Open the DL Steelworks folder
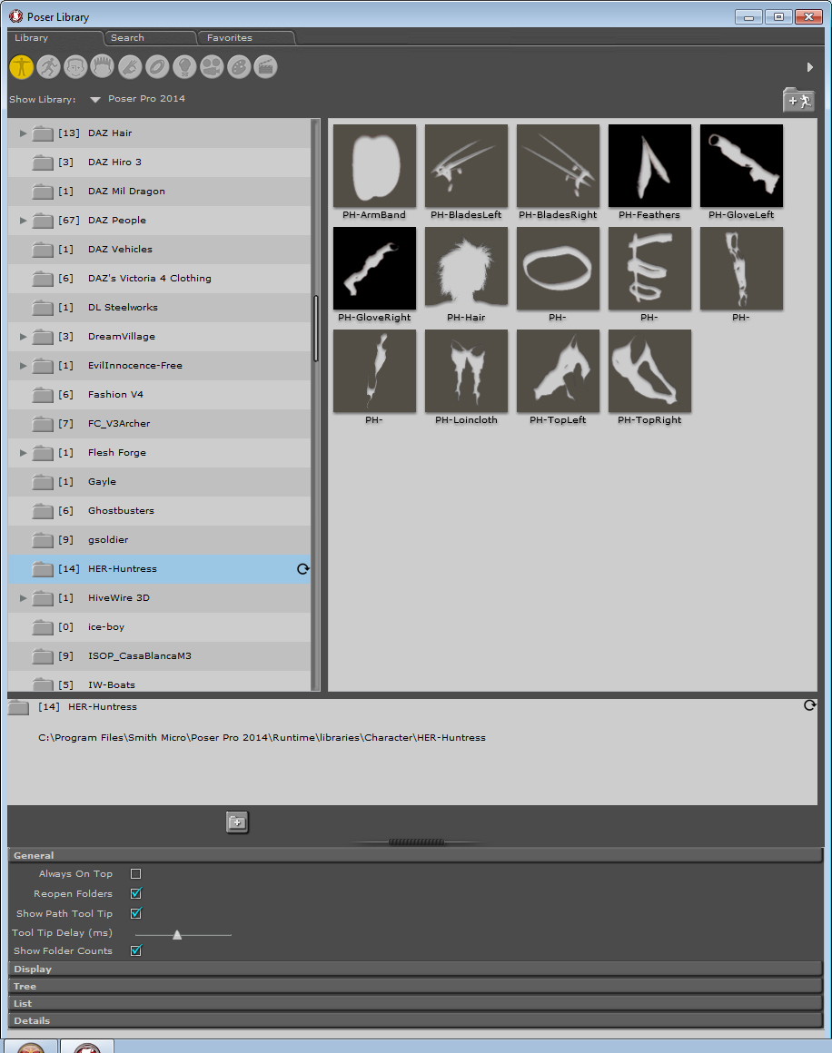The width and height of the screenshot is (832, 1053). [x=159, y=308]
